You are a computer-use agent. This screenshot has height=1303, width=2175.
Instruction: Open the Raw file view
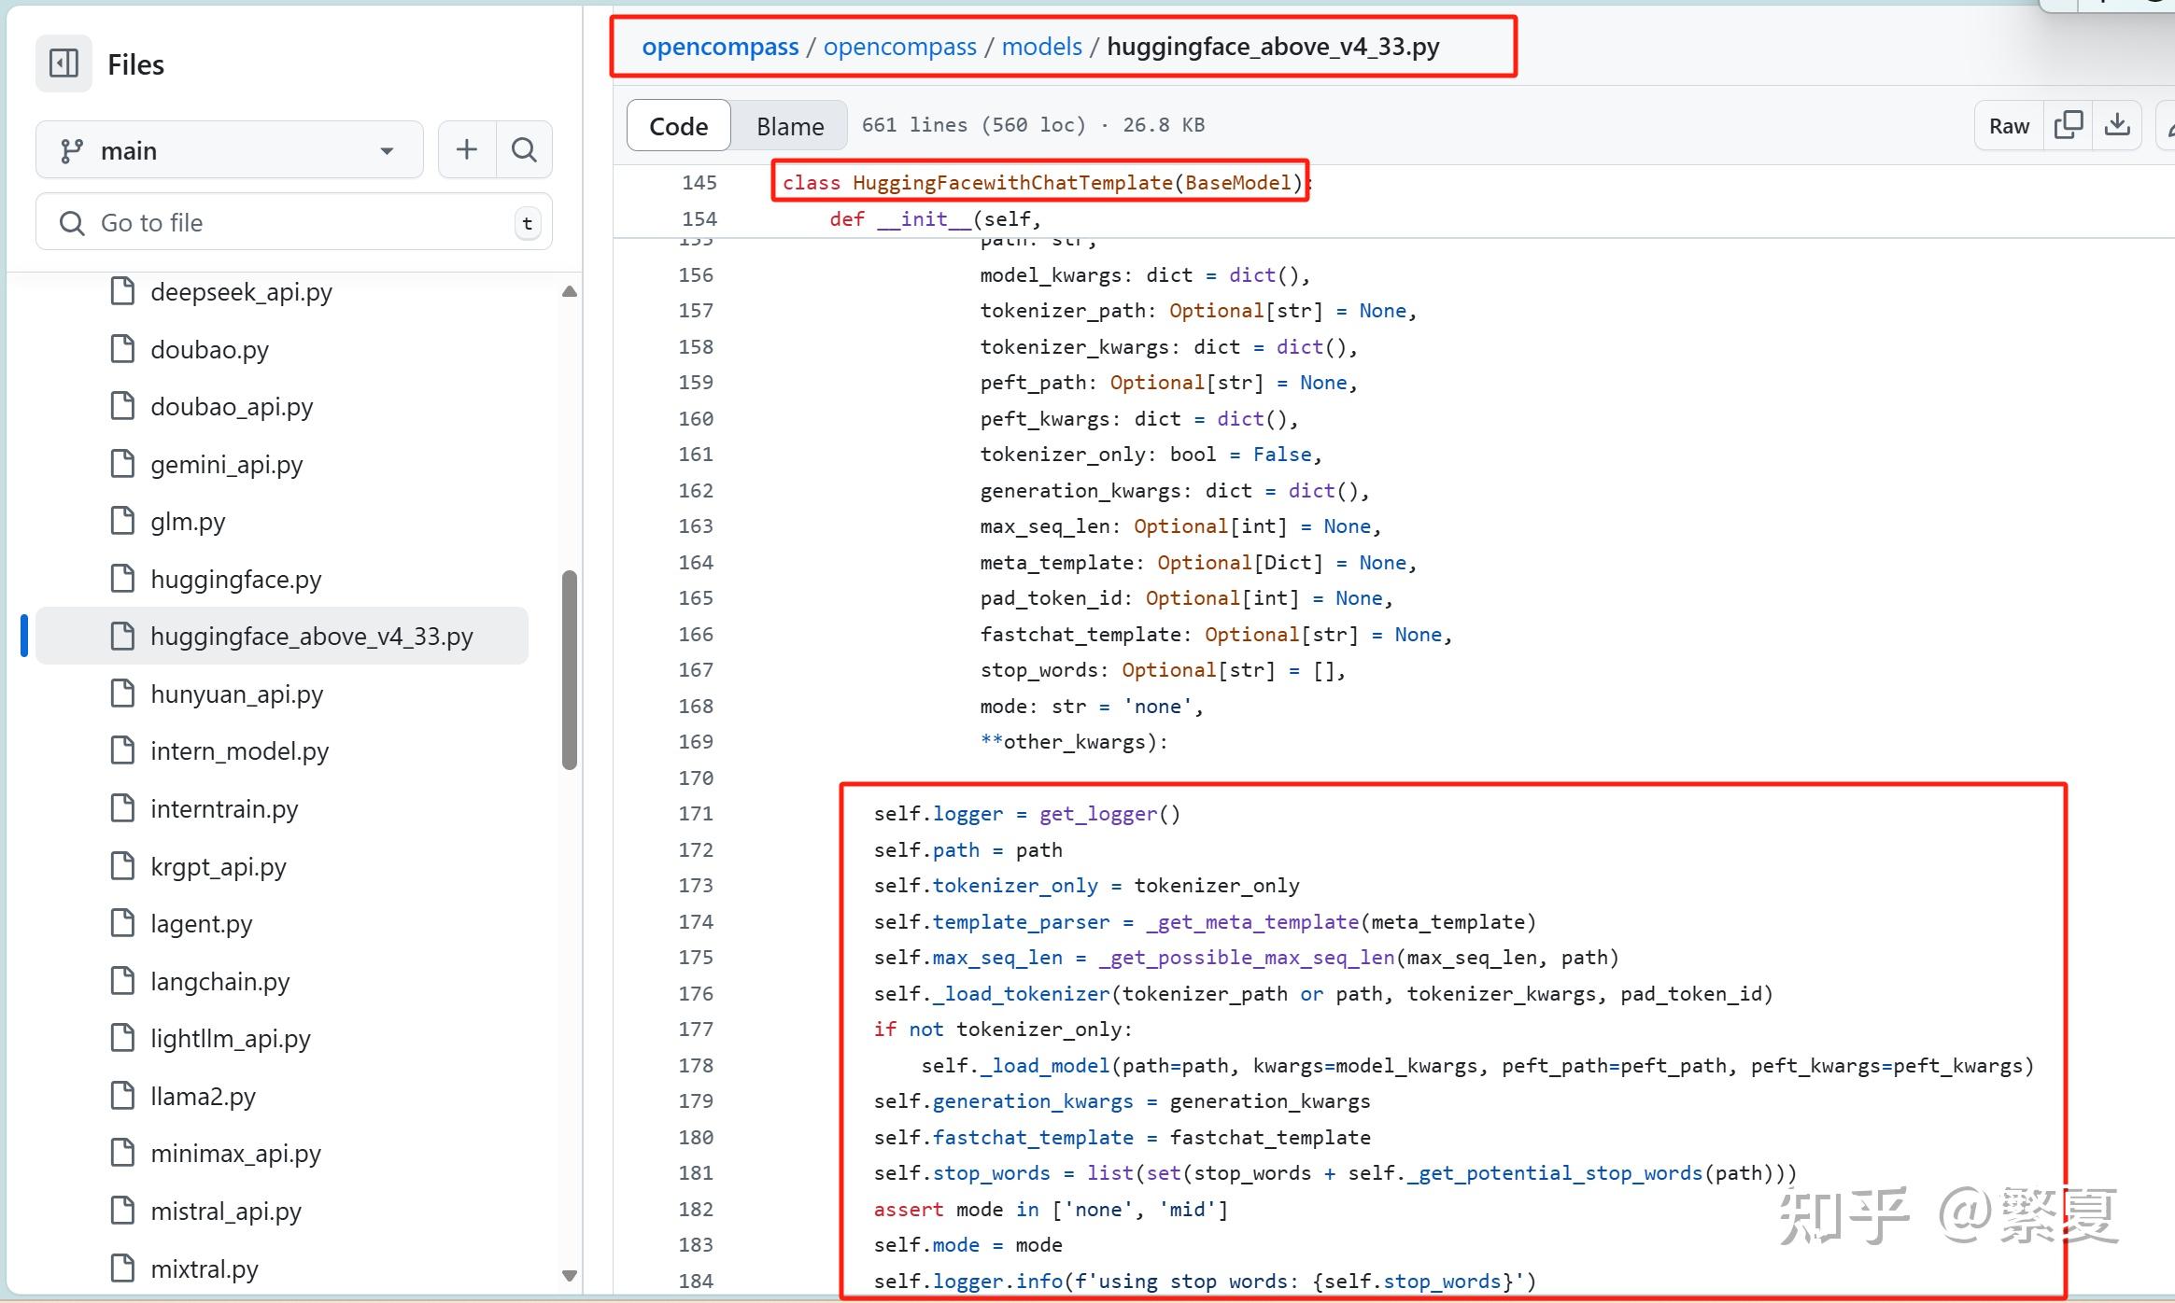click(2009, 126)
